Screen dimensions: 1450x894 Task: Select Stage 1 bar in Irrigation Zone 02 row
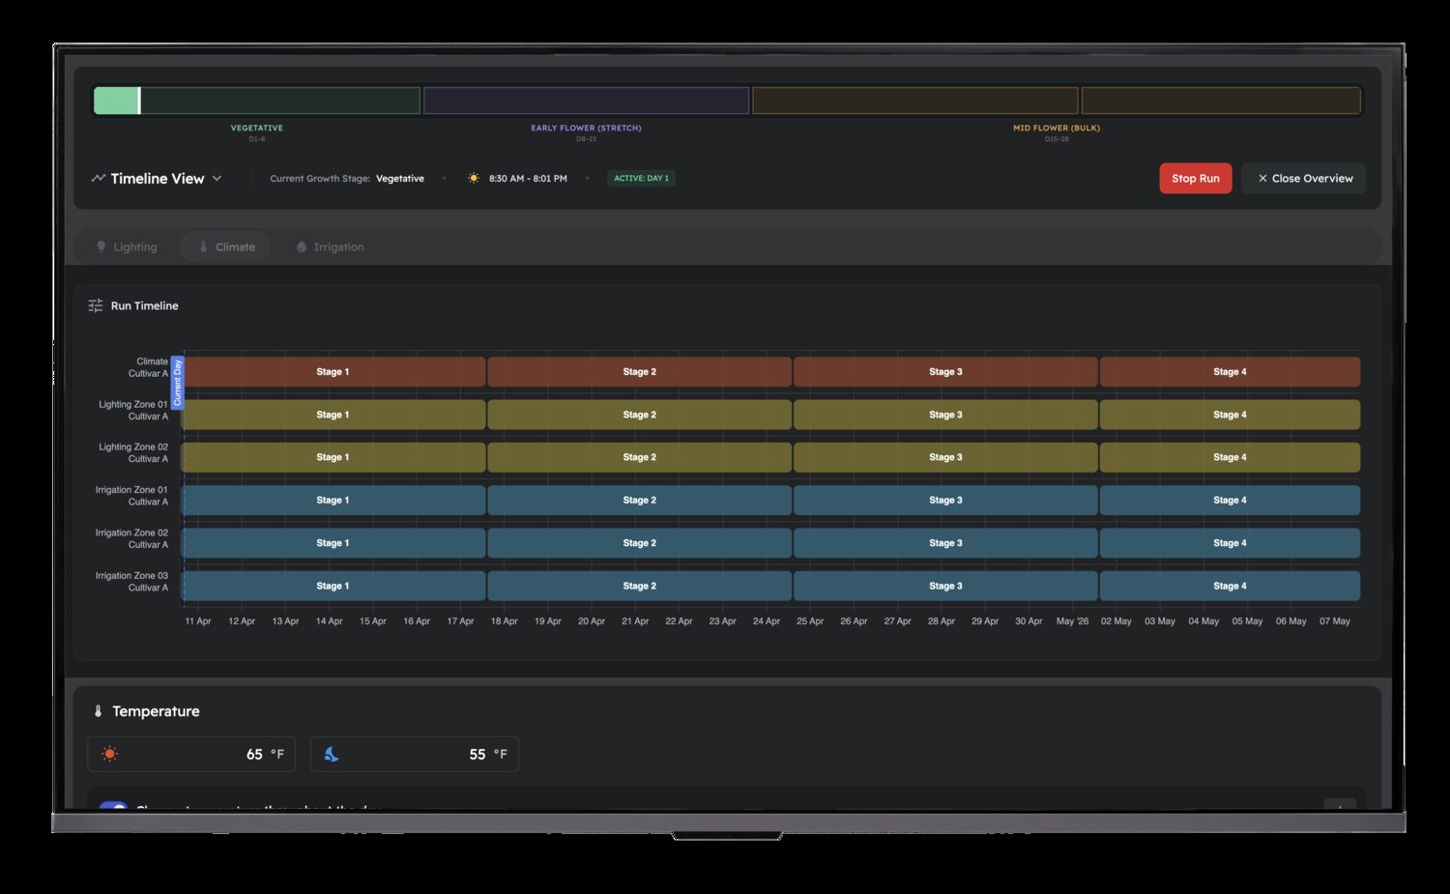coord(333,543)
